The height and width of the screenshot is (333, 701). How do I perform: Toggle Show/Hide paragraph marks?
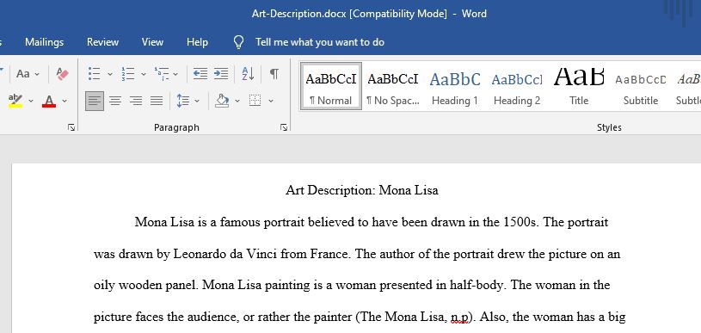tap(274, 74)
